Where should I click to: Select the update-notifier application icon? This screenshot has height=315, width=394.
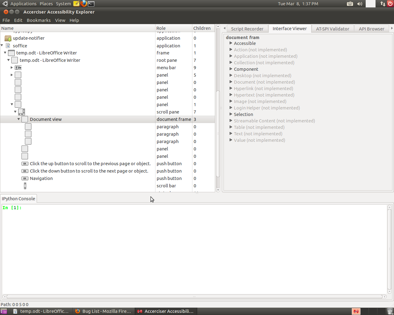(8, 38)
